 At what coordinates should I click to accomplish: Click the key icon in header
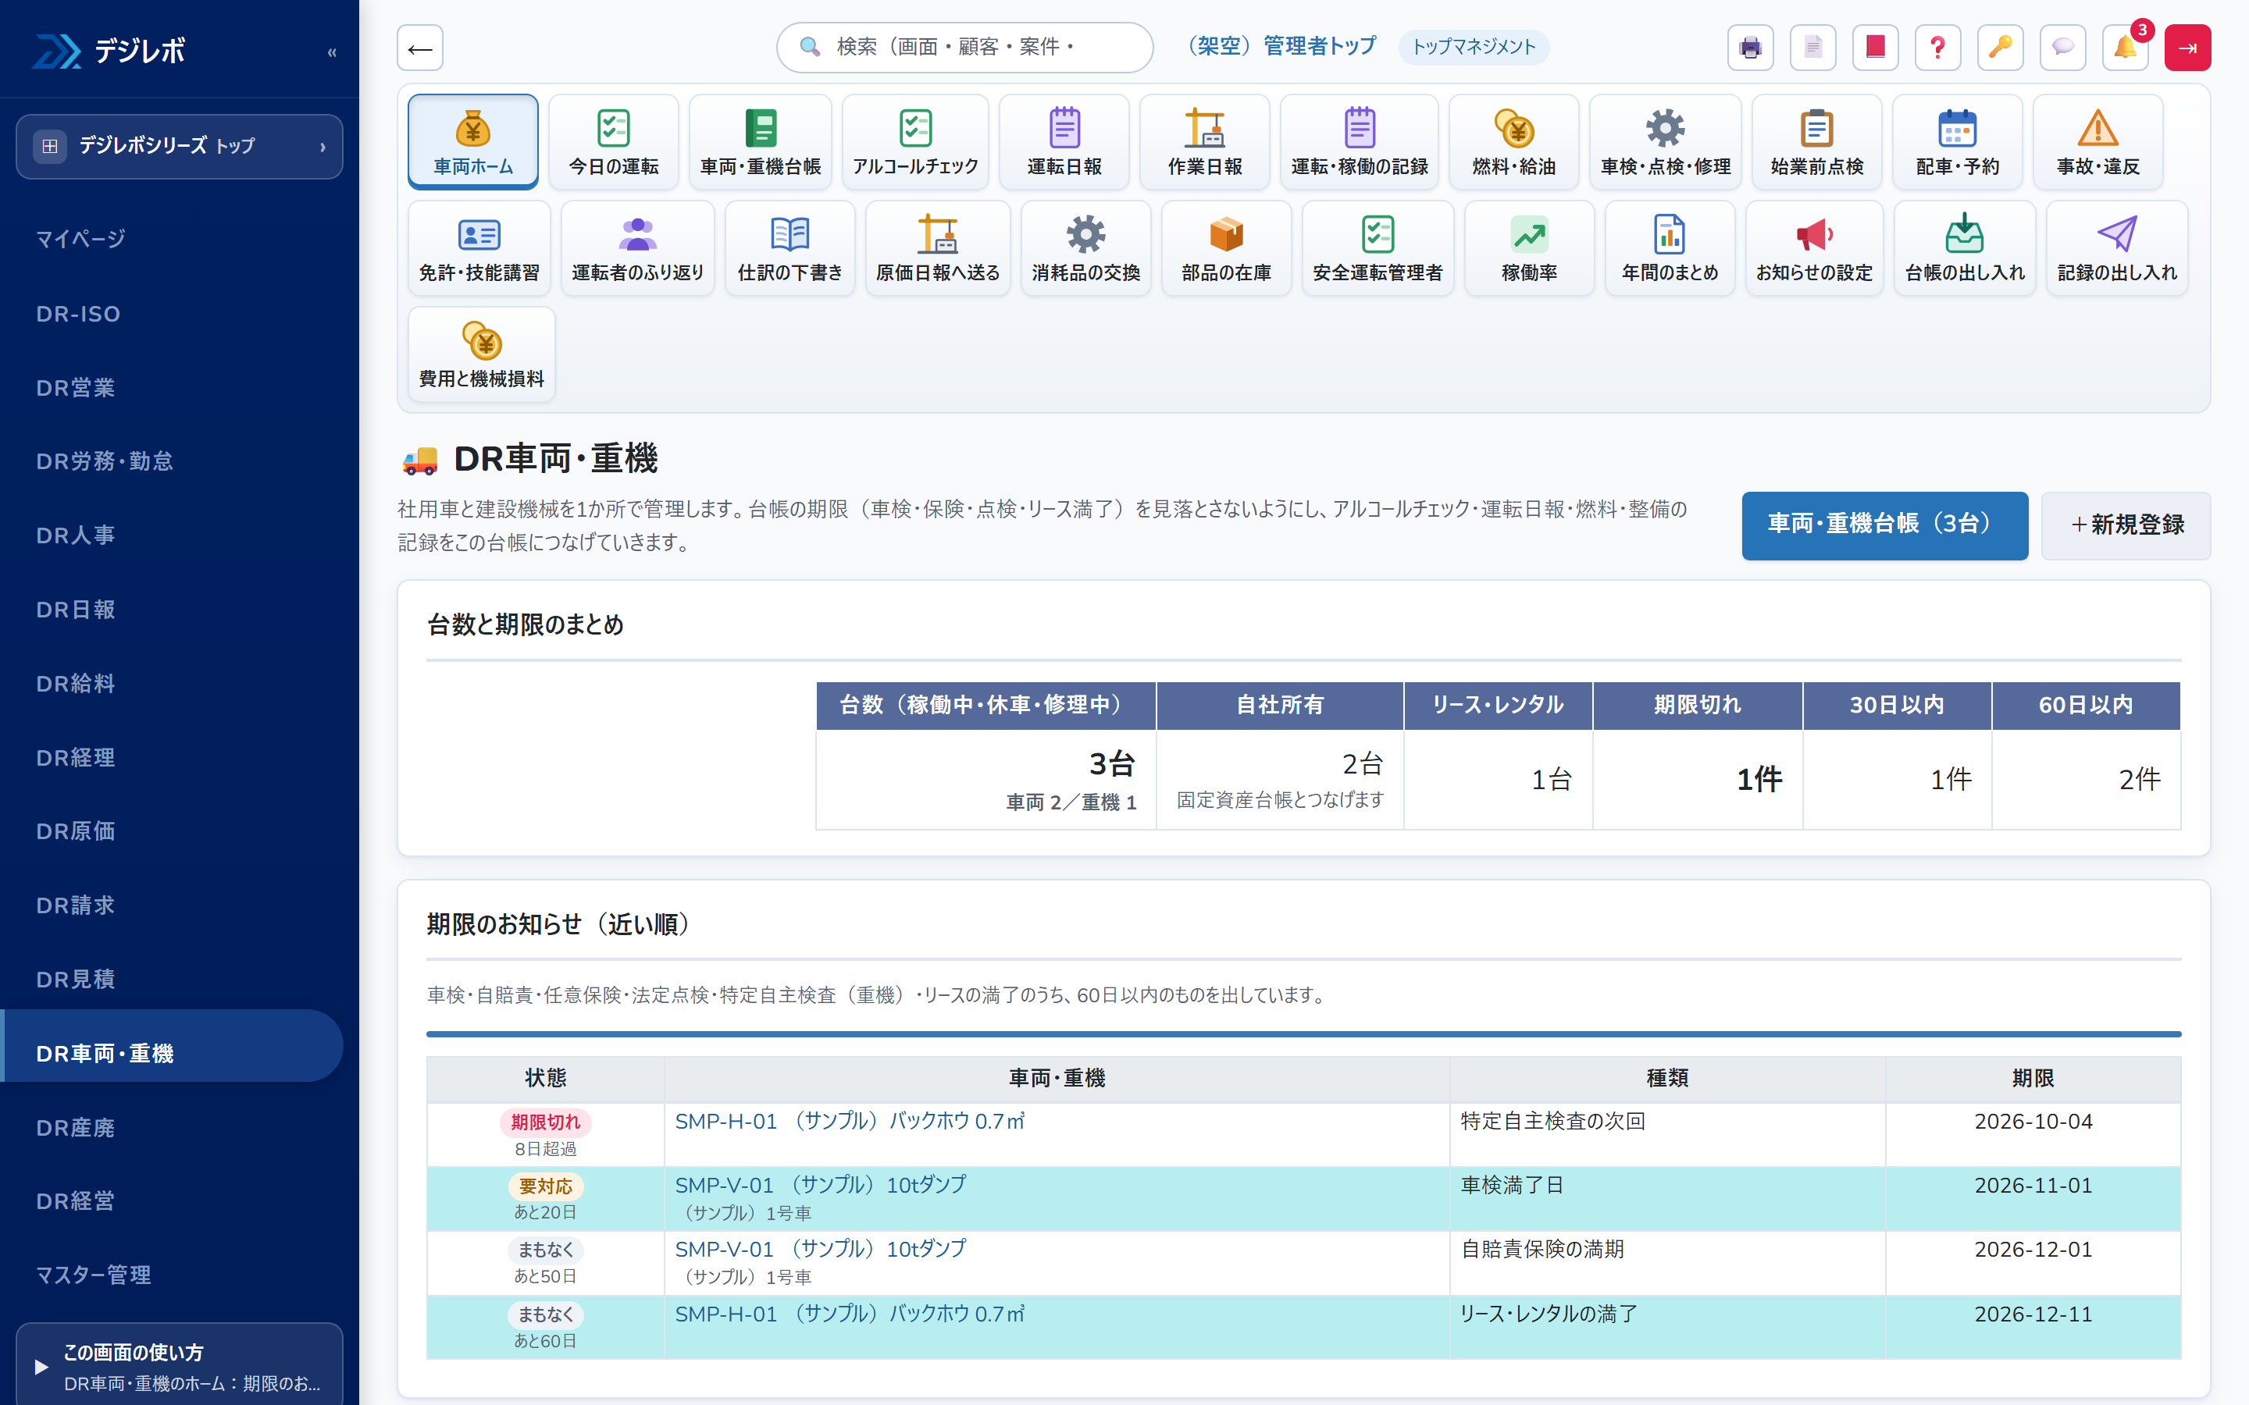(2000, 48)
